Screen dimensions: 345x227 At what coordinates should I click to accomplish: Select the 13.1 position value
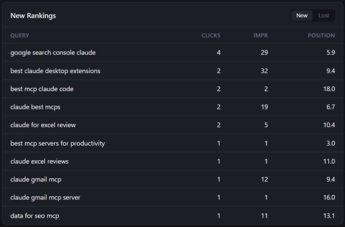click(329, 216)
